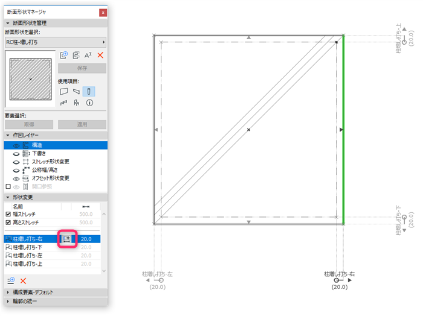Uncheck the 幅ストレッチ checkbox
Viewport: 423px width, 316px height.
tap(8, 214)
